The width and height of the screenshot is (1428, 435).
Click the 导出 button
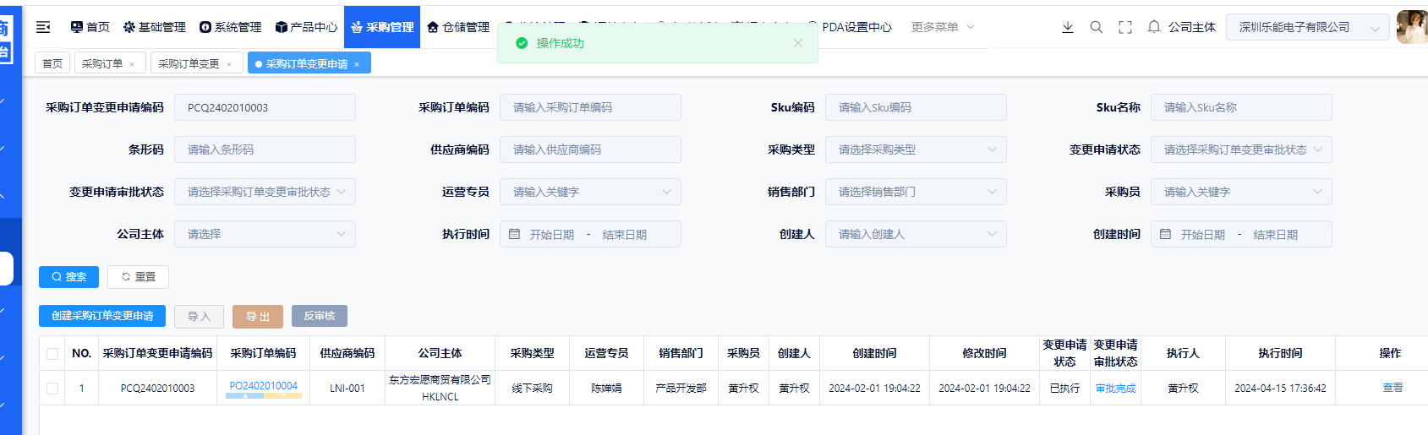click(x=258, y=316)
